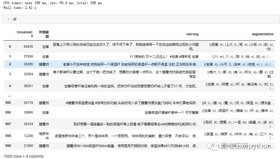Click the 'Unnamed: 0' column header

click(x=25, y=34)
